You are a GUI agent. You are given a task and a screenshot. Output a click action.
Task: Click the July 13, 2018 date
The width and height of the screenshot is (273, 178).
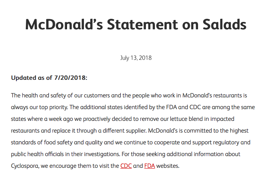click(136, 58)
